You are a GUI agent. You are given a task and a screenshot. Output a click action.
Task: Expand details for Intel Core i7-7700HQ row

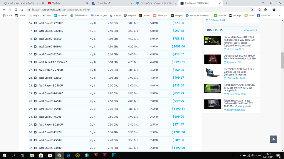point(35,23)
